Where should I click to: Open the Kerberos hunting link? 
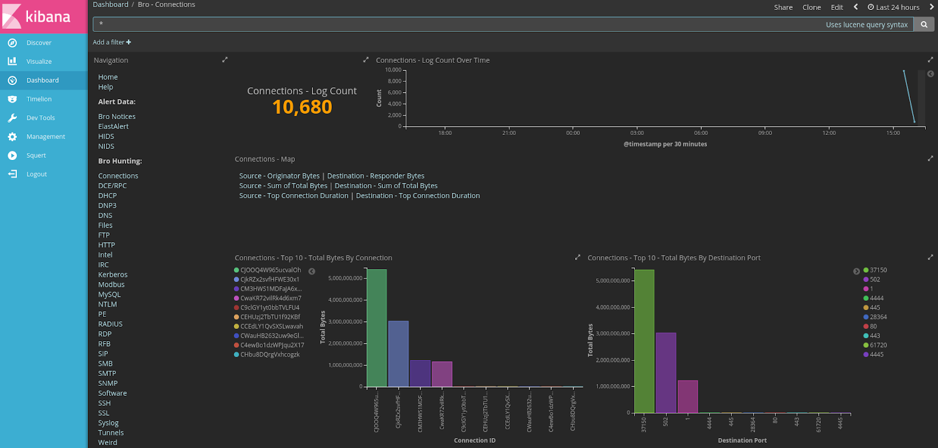pyautogui.click(x=113, y=275)
